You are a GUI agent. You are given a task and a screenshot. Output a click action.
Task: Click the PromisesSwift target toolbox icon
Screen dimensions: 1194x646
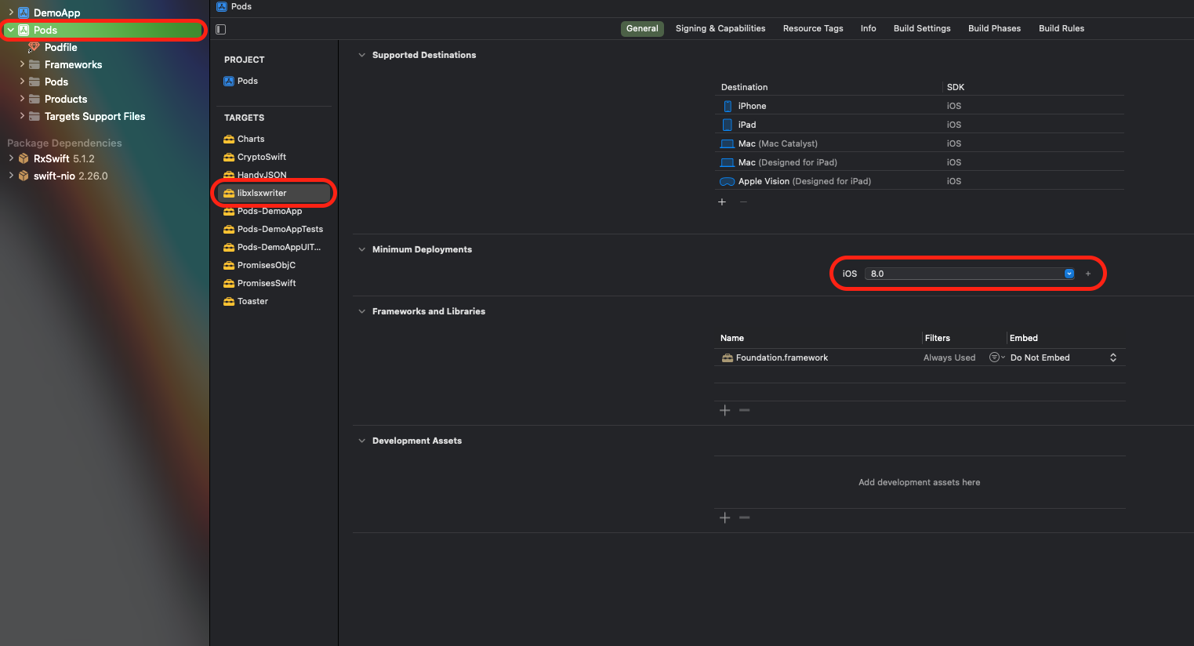(x=229, y=283)
